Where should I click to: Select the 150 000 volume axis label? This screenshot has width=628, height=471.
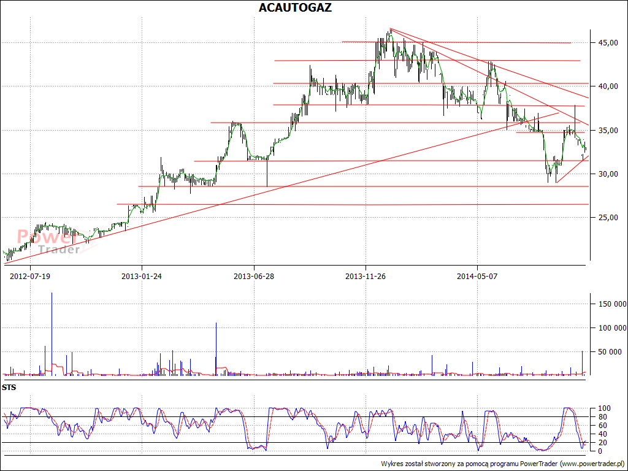tap(613, 304)
